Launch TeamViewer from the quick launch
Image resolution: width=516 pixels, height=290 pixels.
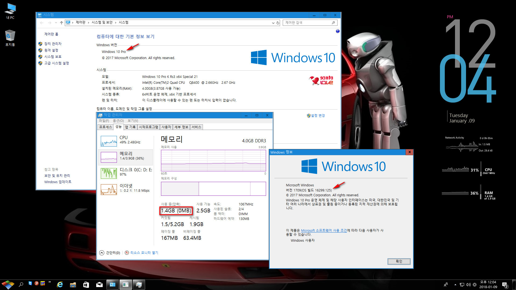click(30, 283)
